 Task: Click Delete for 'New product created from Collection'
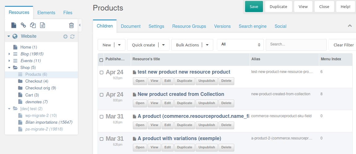click(226, 103)
